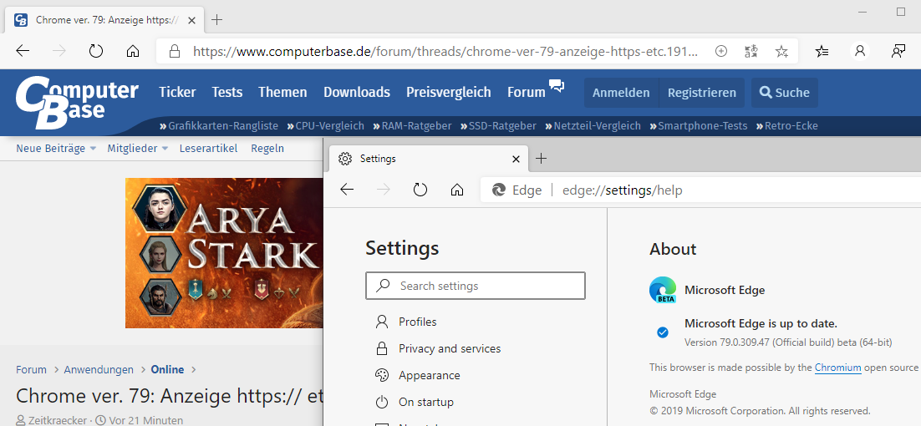Click the Privacy and services lock icon
921x426 pixels.
[x=382, y=348]
